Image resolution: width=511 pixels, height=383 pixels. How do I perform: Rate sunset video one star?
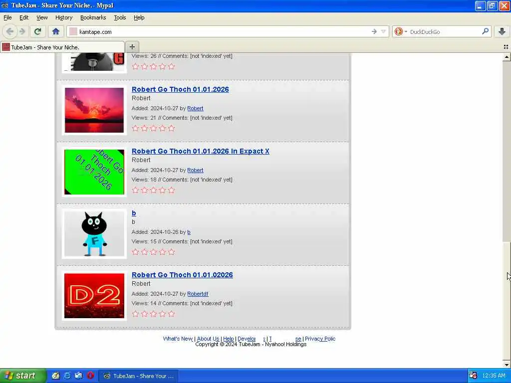coord(136,128)
